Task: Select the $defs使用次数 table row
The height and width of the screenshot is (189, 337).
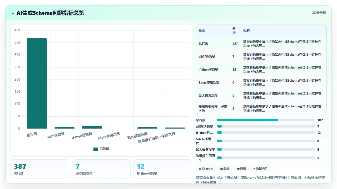Action: point(261,82)
